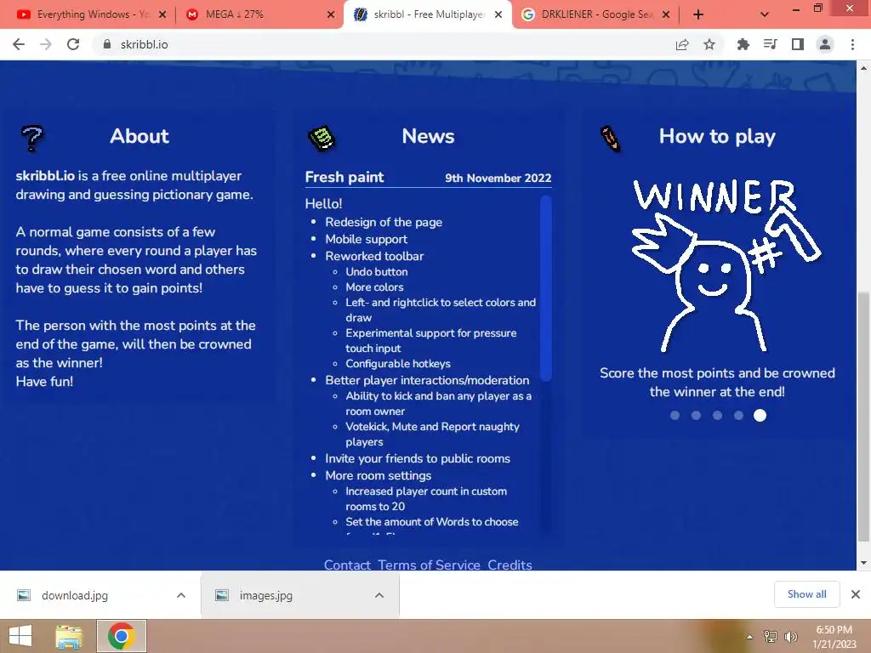Image resolution: width=871 pixels, height=653 pixels.
Task: Click the volume speaker tray icon
Action: pyautogui.click(x=790, y=636)
